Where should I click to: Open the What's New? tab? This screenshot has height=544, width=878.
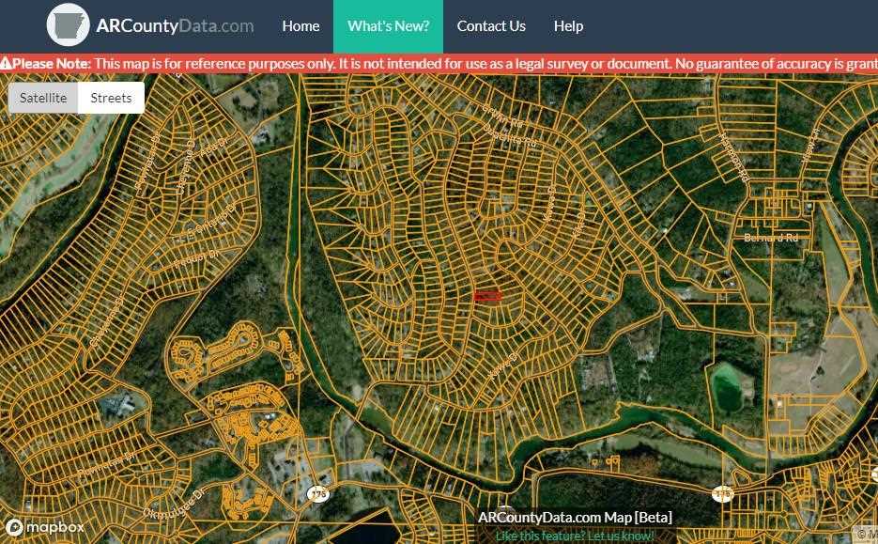click(388, 26)
